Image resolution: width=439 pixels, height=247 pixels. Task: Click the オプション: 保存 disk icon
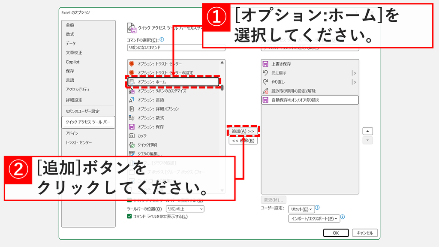[x=132, y=127]
